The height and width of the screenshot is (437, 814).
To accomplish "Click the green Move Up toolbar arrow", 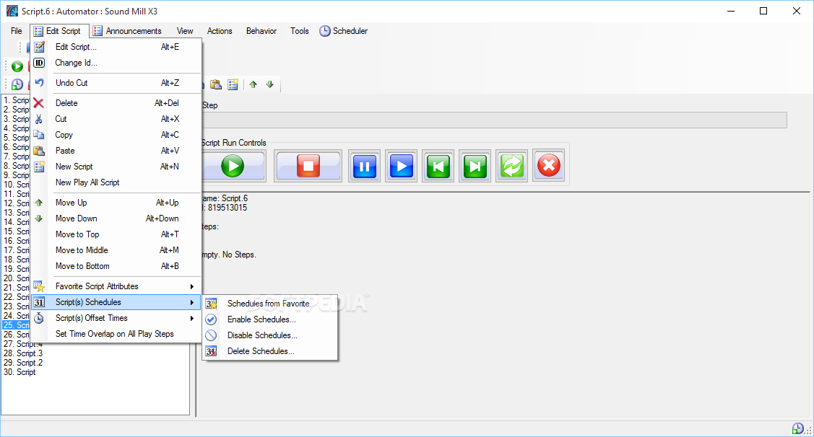I will 254,84.
